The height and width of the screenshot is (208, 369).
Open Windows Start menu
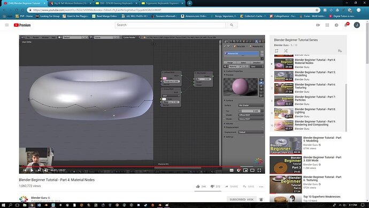[3, 205]
